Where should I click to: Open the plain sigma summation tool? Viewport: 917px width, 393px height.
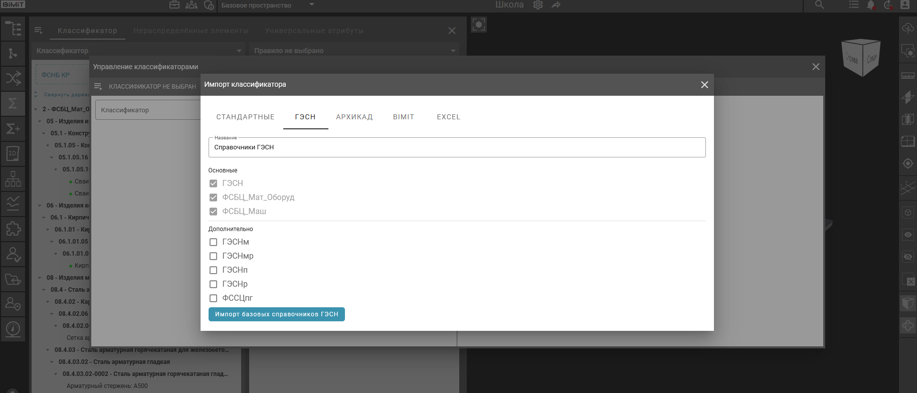13,103
